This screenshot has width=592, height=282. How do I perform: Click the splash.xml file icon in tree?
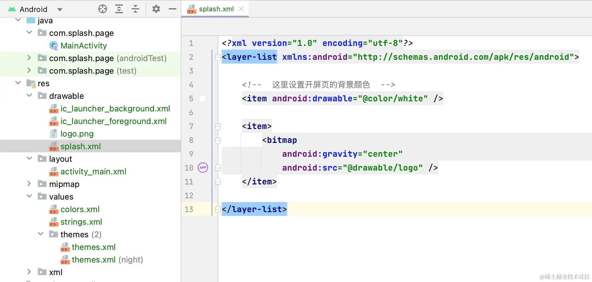click(54, 146)
